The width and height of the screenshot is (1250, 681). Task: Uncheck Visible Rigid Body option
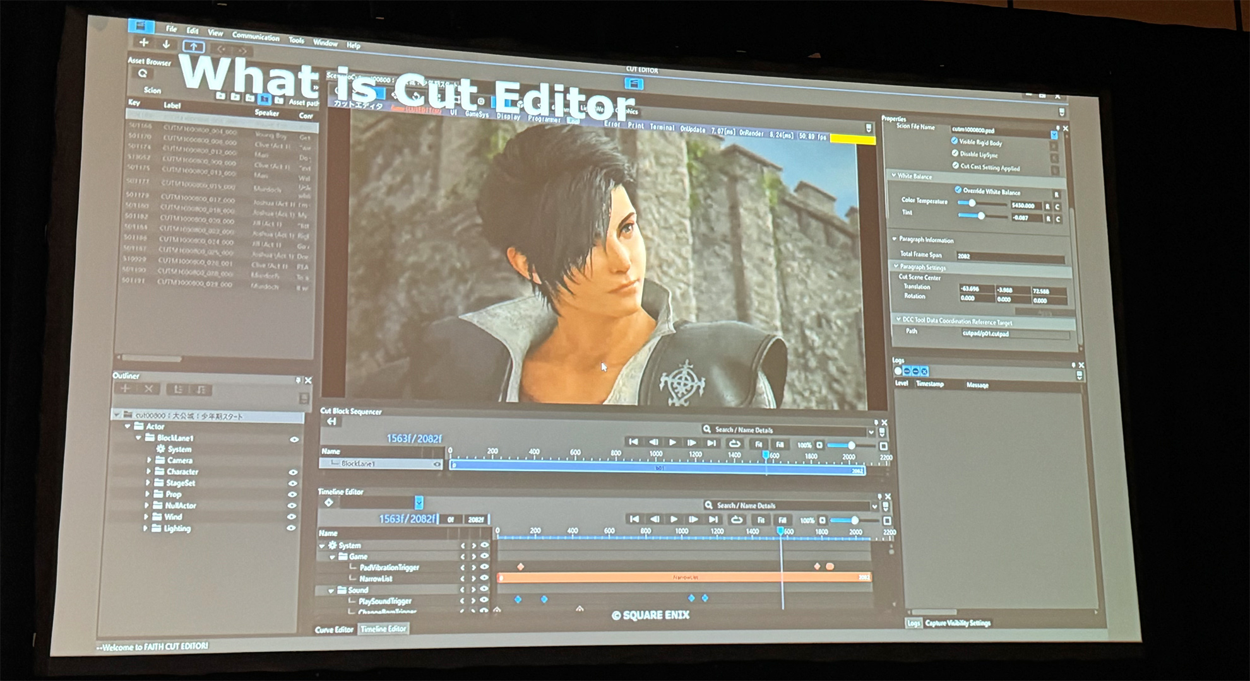coord(954,141)
